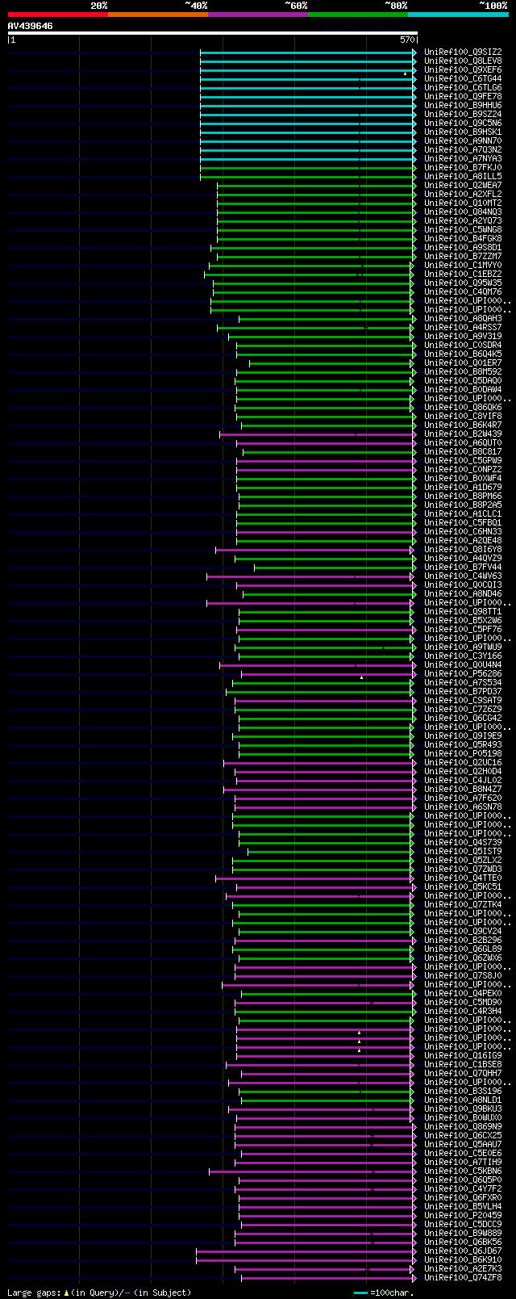This screenshot has width=516, height=1299.
Task: Open the UniRef100_A1D679 entry
Action: tap(463, 488)
